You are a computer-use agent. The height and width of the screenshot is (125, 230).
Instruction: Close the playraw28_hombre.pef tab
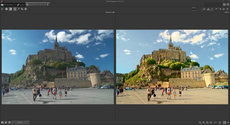(x=48, y=4)
